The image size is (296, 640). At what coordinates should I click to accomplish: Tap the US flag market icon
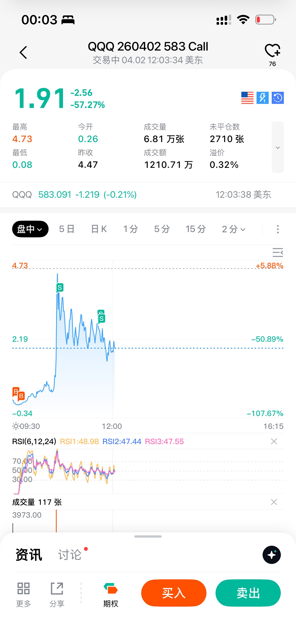247,98
